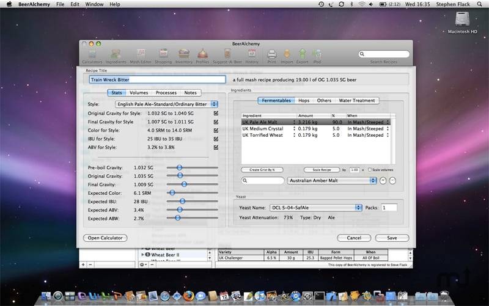Switch to the Others ingredients tab
The width and height of the screenshot is (489, 306).
(324, 100)
